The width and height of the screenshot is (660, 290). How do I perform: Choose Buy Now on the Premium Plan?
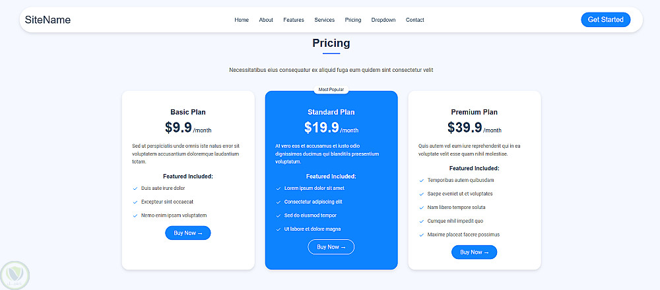coord(474,252)
